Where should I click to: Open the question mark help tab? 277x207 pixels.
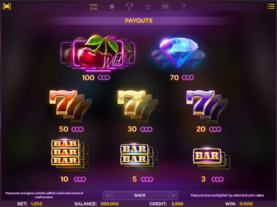click(x=183, y=7)
